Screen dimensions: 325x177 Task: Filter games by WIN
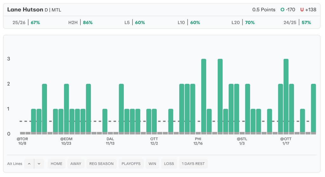coord(152,164)
